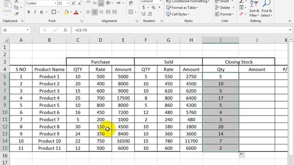Collapse the ribbon with the chevron
The image size is (294, 165).
(290, 21)
